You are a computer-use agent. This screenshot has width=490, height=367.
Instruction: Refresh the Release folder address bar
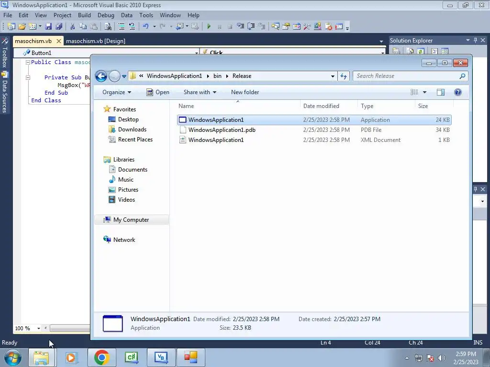[344, 76]
